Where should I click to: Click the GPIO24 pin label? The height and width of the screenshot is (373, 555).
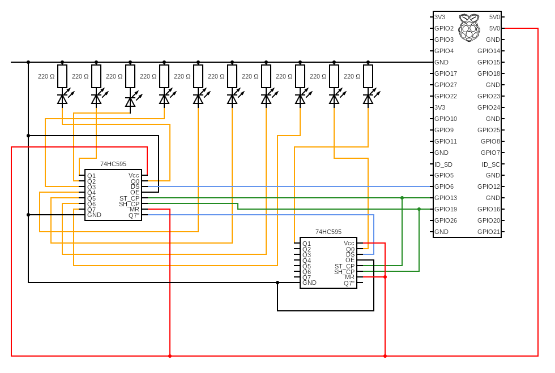(x=488, y=107)
